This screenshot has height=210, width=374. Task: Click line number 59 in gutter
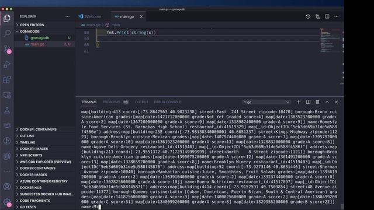pyautogui.click(x=86, y=38)
